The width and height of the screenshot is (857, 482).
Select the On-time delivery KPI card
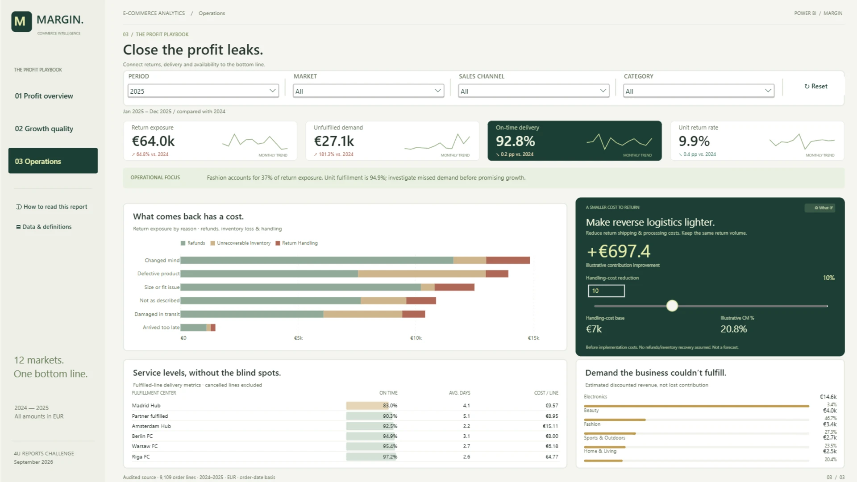(x=574, y=141)
